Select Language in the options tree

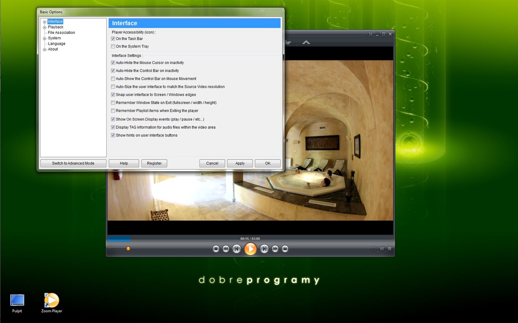[x=56, y=44]
